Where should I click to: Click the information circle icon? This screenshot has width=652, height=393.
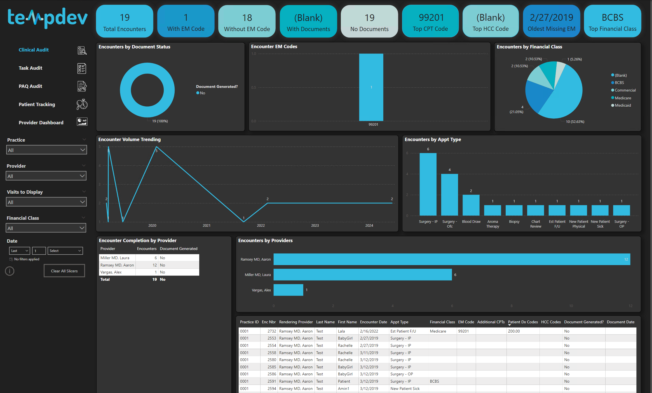10,271
